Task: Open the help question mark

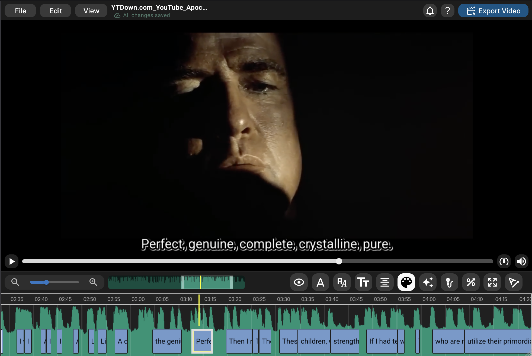Action: coord(448,11)
